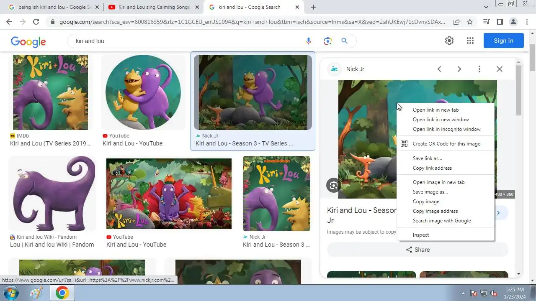This screenshot has width=536, height=301.
Task: Open 'Lou | Kiri and lou Wiki | Fandom'
Action: 52,245
